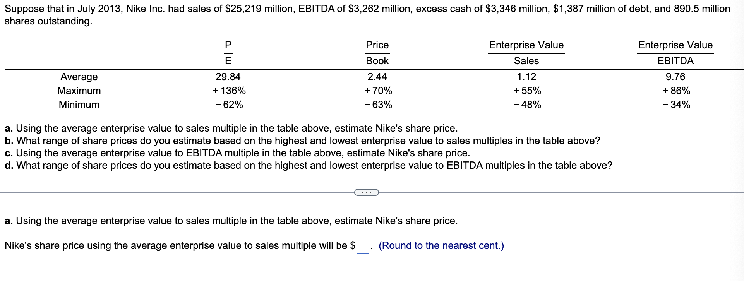Select the answer input box after the dollar sign
The image size is (744, 281).
tap(362, 245)
